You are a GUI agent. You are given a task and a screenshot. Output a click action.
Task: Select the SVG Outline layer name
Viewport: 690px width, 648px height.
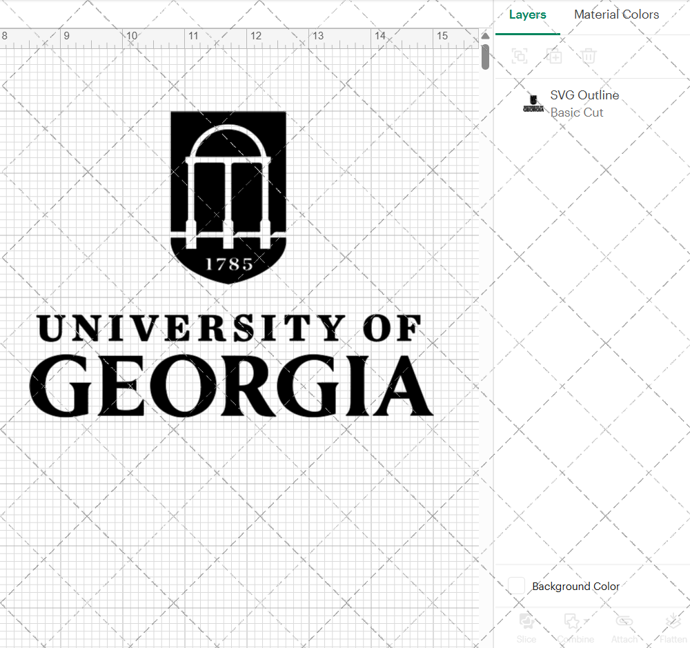(584, 95)
